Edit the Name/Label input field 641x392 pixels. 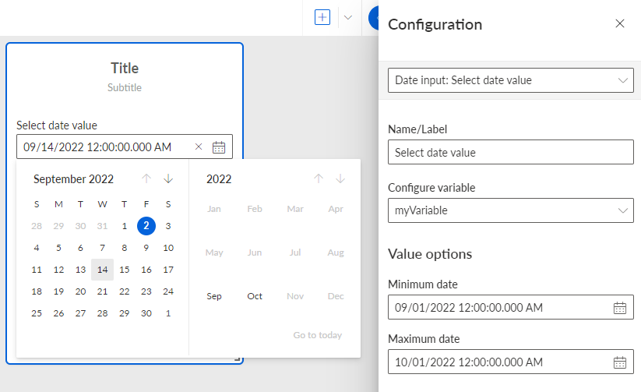click(x=511, y=152)
